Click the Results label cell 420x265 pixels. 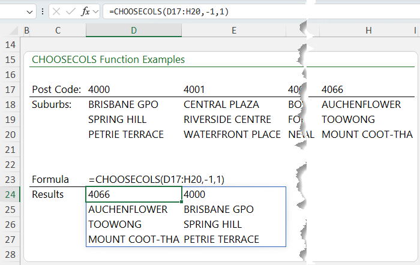(x=47, y=194)
